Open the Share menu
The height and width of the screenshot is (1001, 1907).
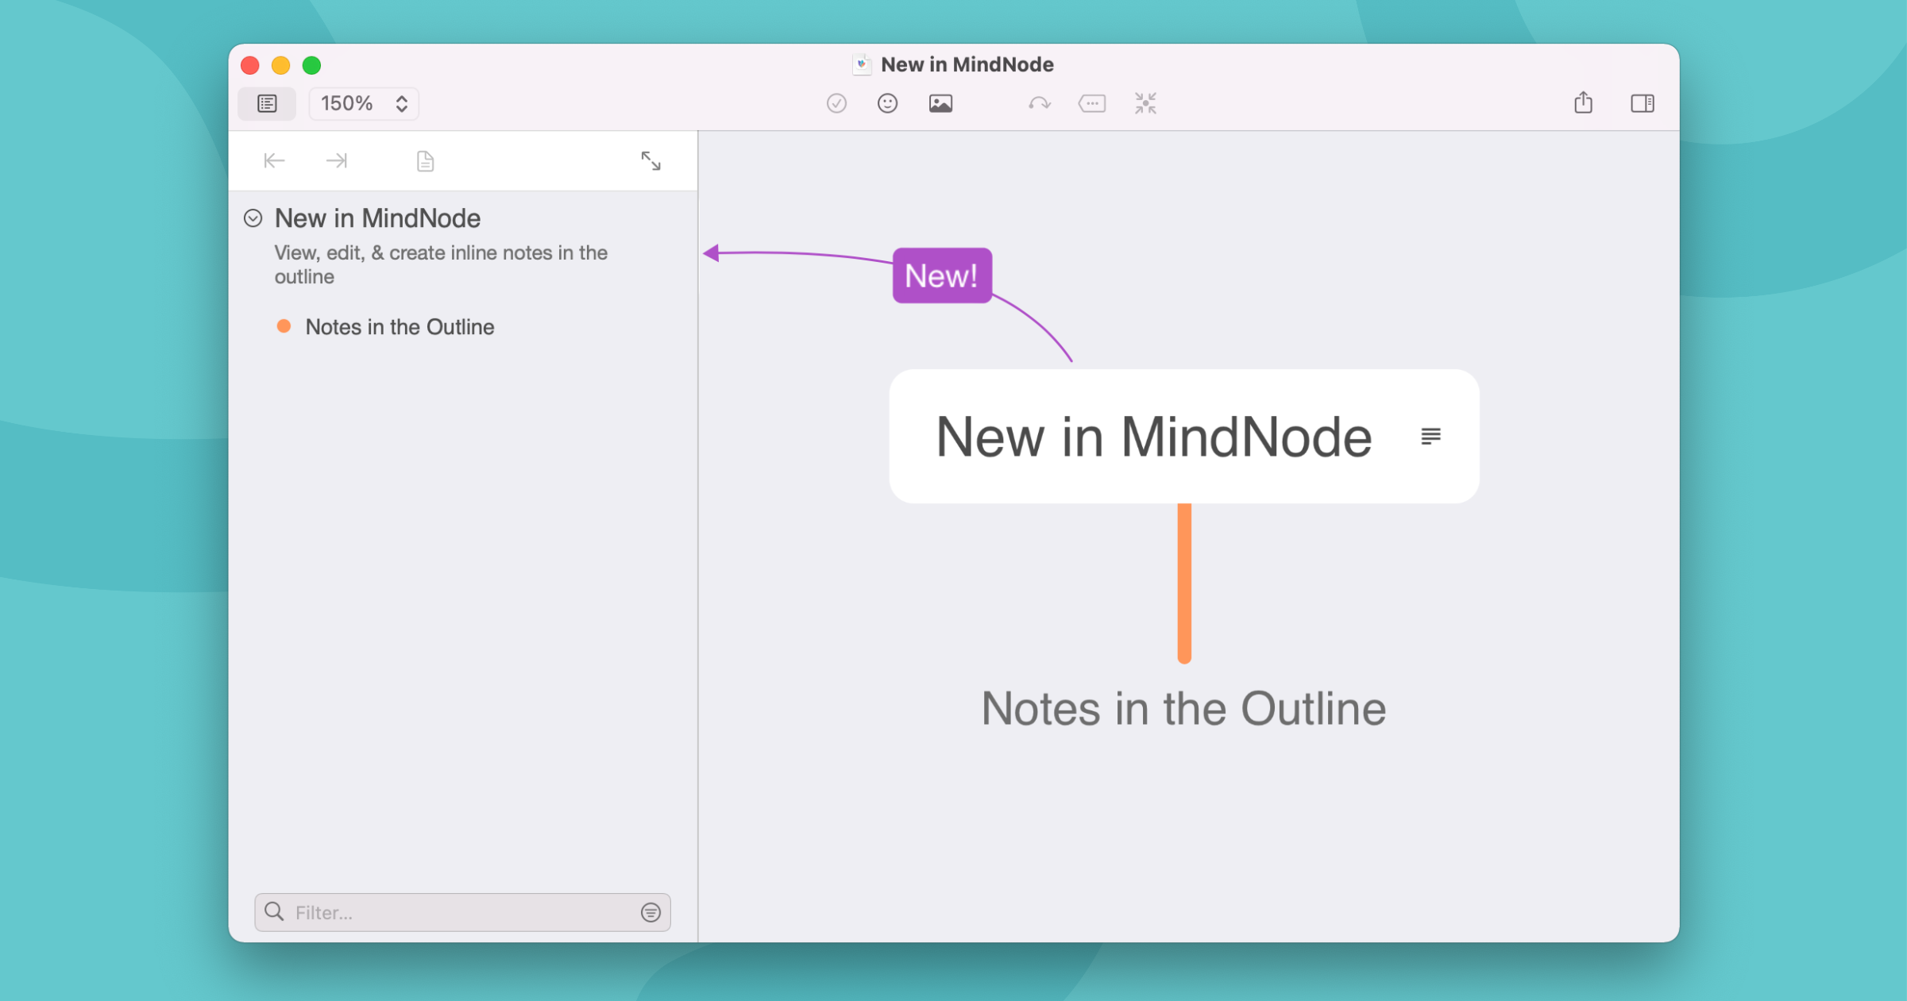[x=1583, y=102]
